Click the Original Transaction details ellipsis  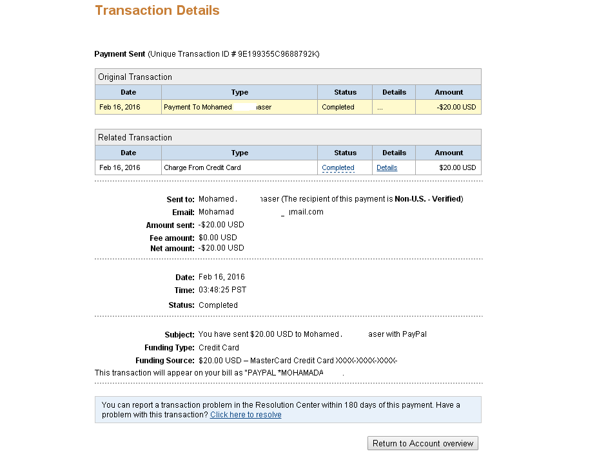tap(380, 108)
